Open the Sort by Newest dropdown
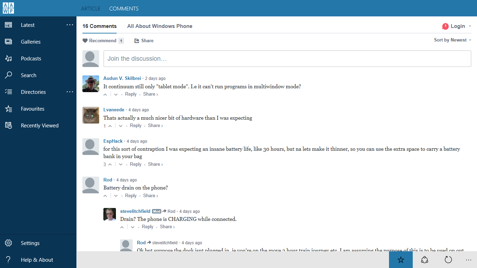The height and width of the screenshot is (268, 477). coord(453,40)
